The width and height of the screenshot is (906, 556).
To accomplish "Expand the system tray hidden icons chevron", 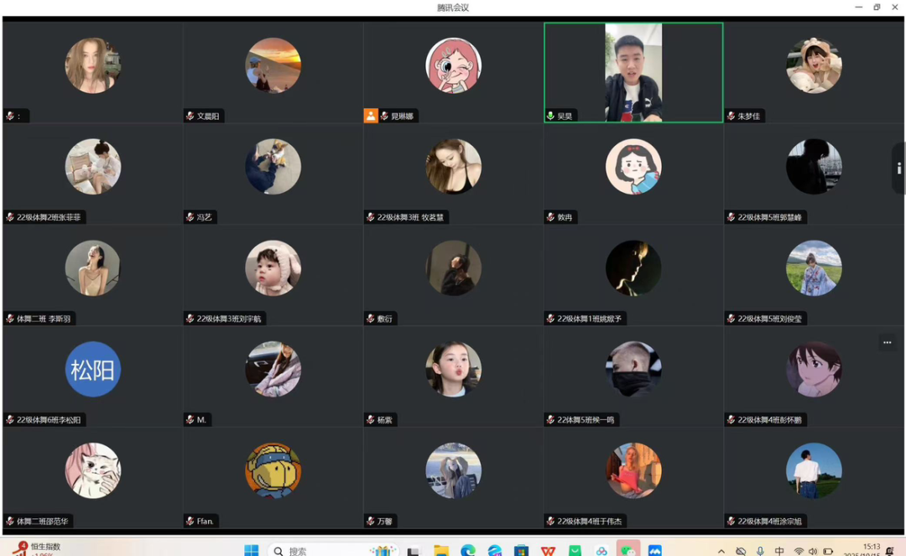I will (x=721, y=551).
